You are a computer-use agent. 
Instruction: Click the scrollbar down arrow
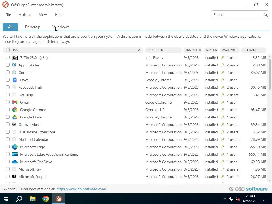270,181
